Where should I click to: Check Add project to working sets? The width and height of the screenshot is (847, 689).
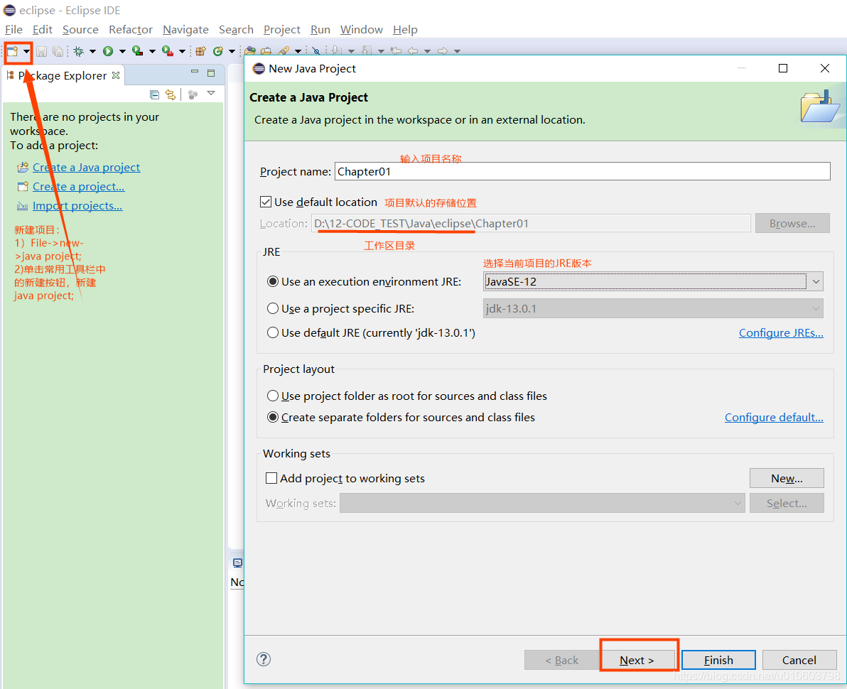(271, 479)
